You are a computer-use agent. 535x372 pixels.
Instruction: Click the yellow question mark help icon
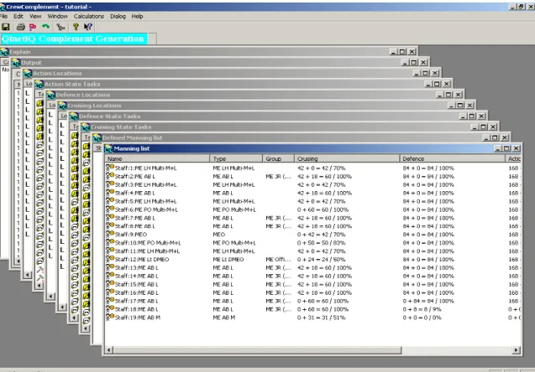[x=76, y=27]
